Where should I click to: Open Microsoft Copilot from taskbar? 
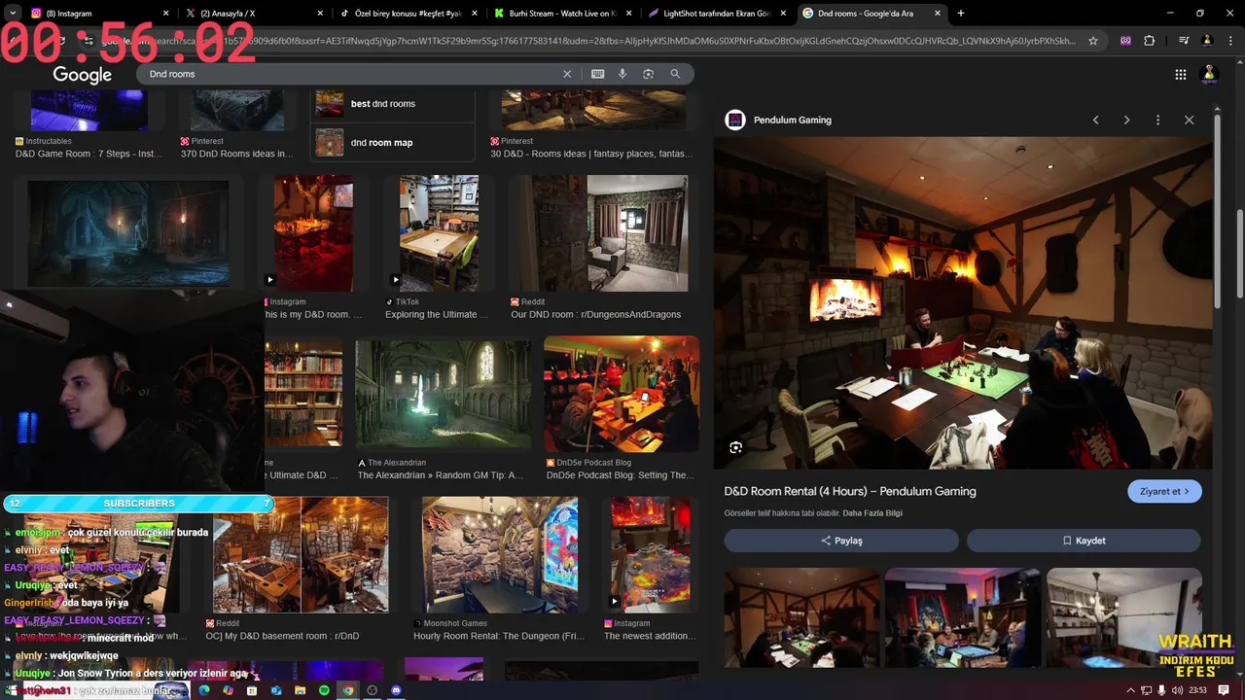pyautogui.click(x=228, y=690)
